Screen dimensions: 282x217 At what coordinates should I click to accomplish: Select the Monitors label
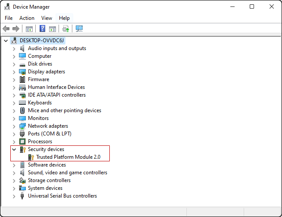coord(38,118)
